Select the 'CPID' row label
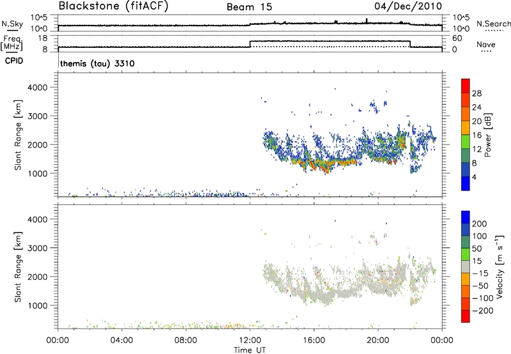 (14, 61)
